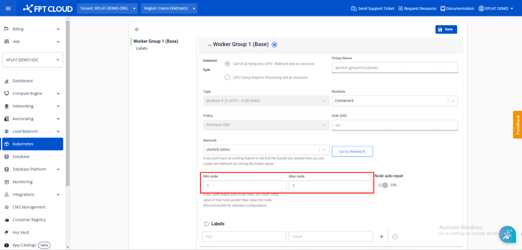
Task: Click the Monitoring sidebar icon
Action: (7, 182)
